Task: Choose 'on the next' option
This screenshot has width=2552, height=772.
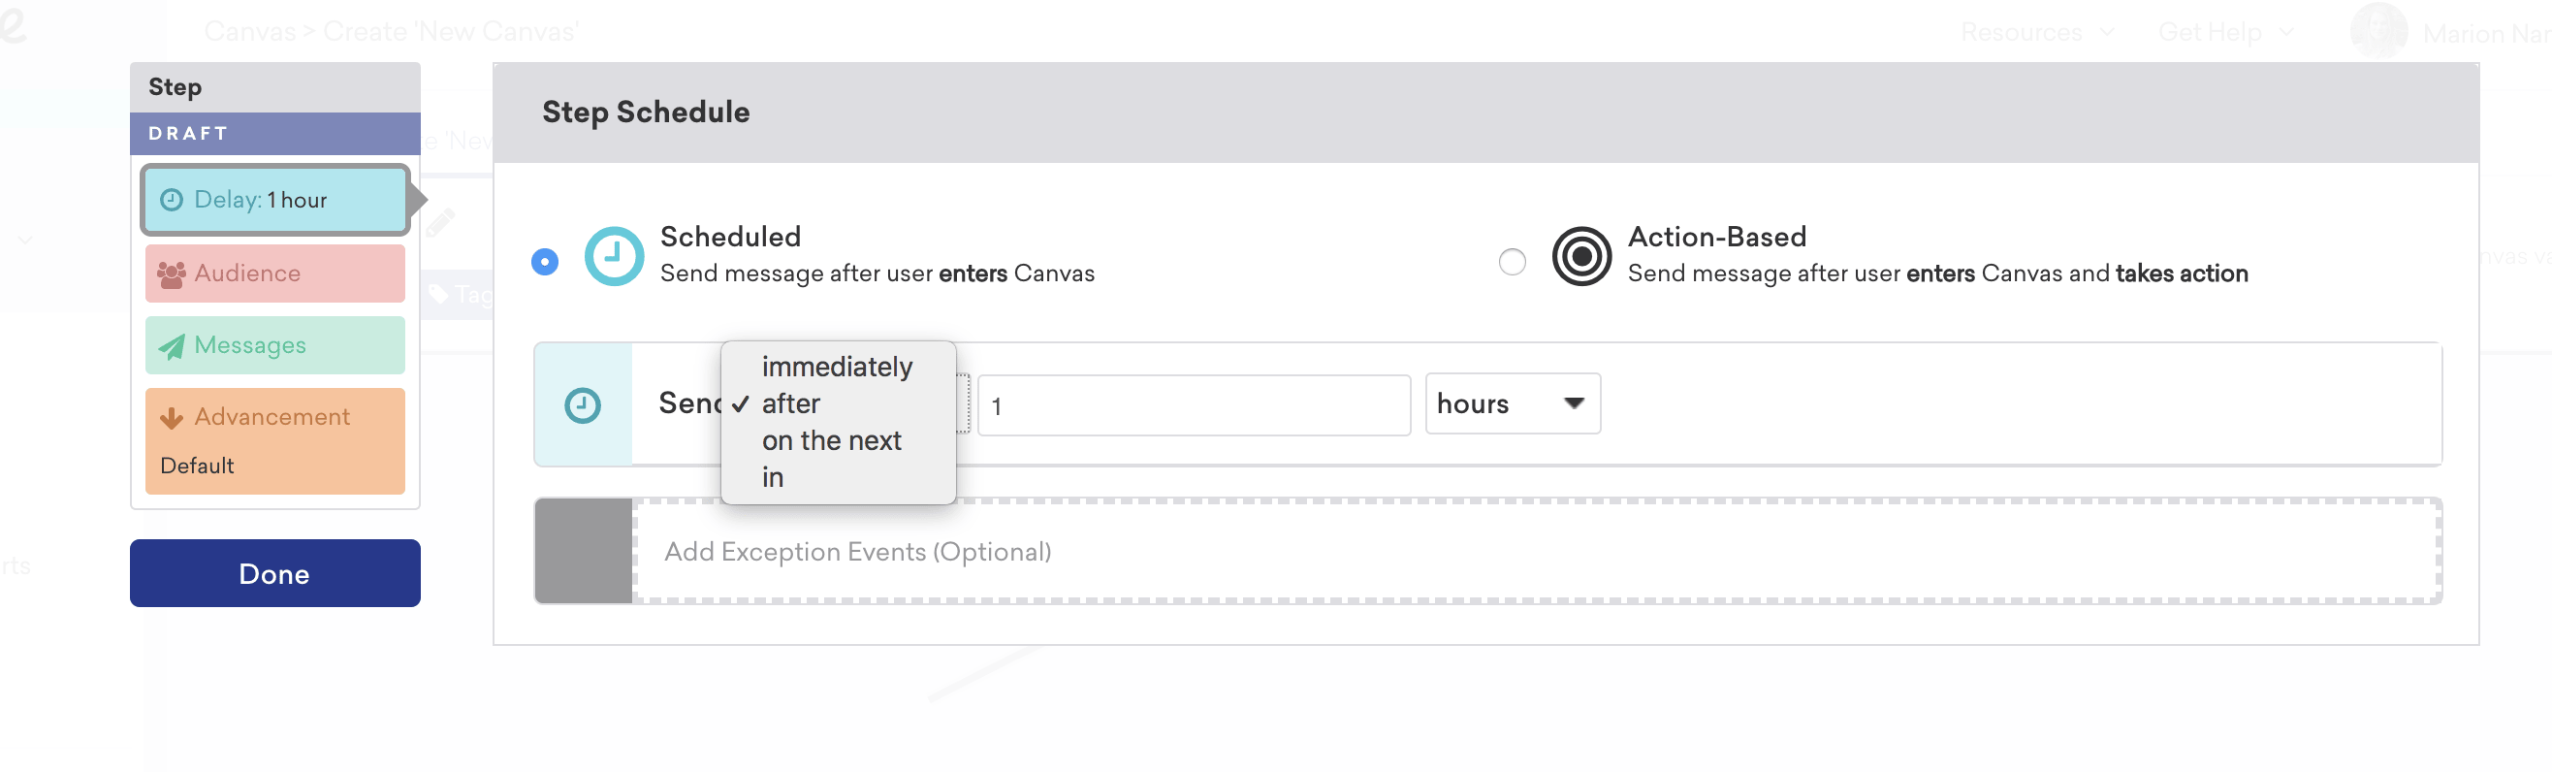Action: 831,441
